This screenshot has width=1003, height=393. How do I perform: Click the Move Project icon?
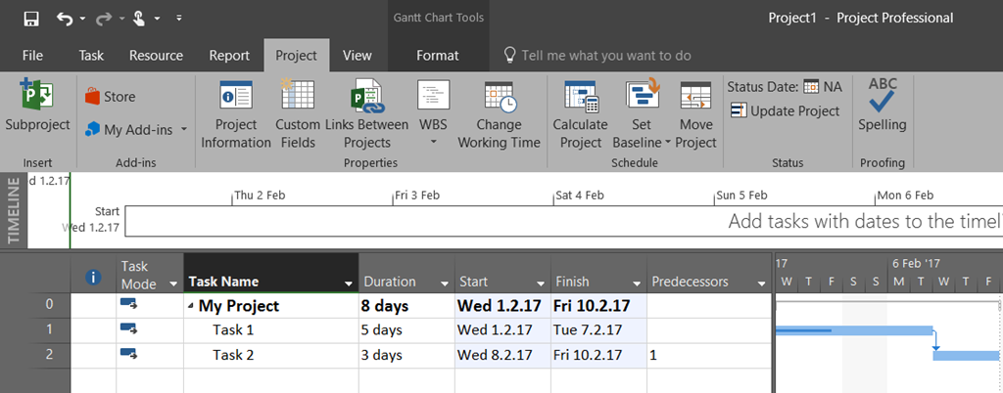695,98
